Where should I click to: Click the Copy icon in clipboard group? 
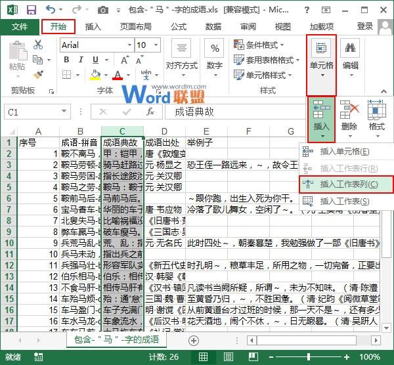tap(37, 60)
